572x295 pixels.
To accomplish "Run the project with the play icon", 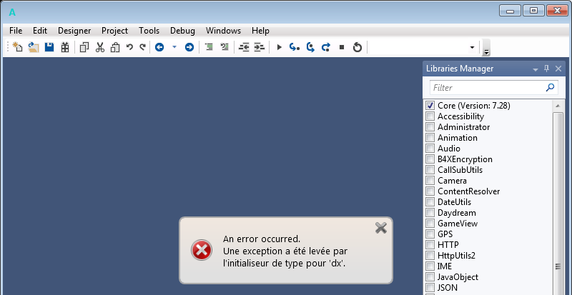I will pyautogui.click(x=280, y=47).
